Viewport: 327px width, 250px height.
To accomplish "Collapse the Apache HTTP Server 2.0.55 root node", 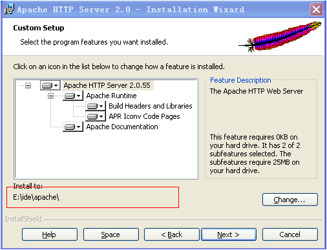I will [x=28, y=85].
